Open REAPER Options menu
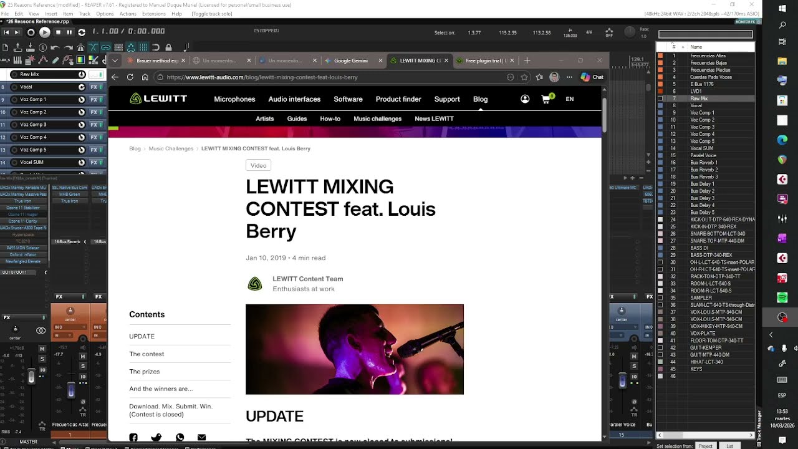Image resolution: width=798 pixels, height=449 pixels. point(105,14)
